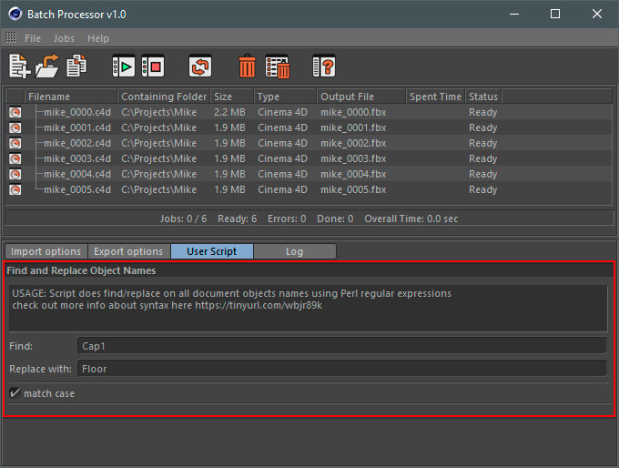Click the Status column header
The image size is (619, 468).
pos(482,97)
